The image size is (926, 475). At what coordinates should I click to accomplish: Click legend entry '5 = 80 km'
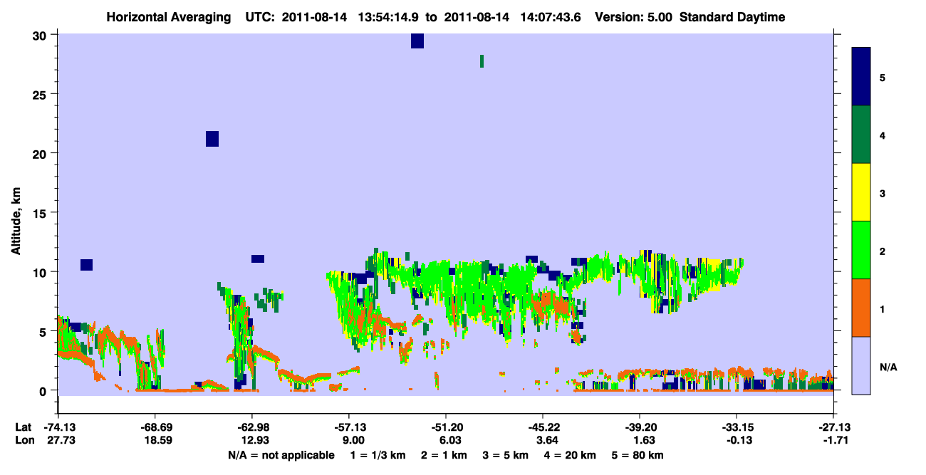pos(638,455)
